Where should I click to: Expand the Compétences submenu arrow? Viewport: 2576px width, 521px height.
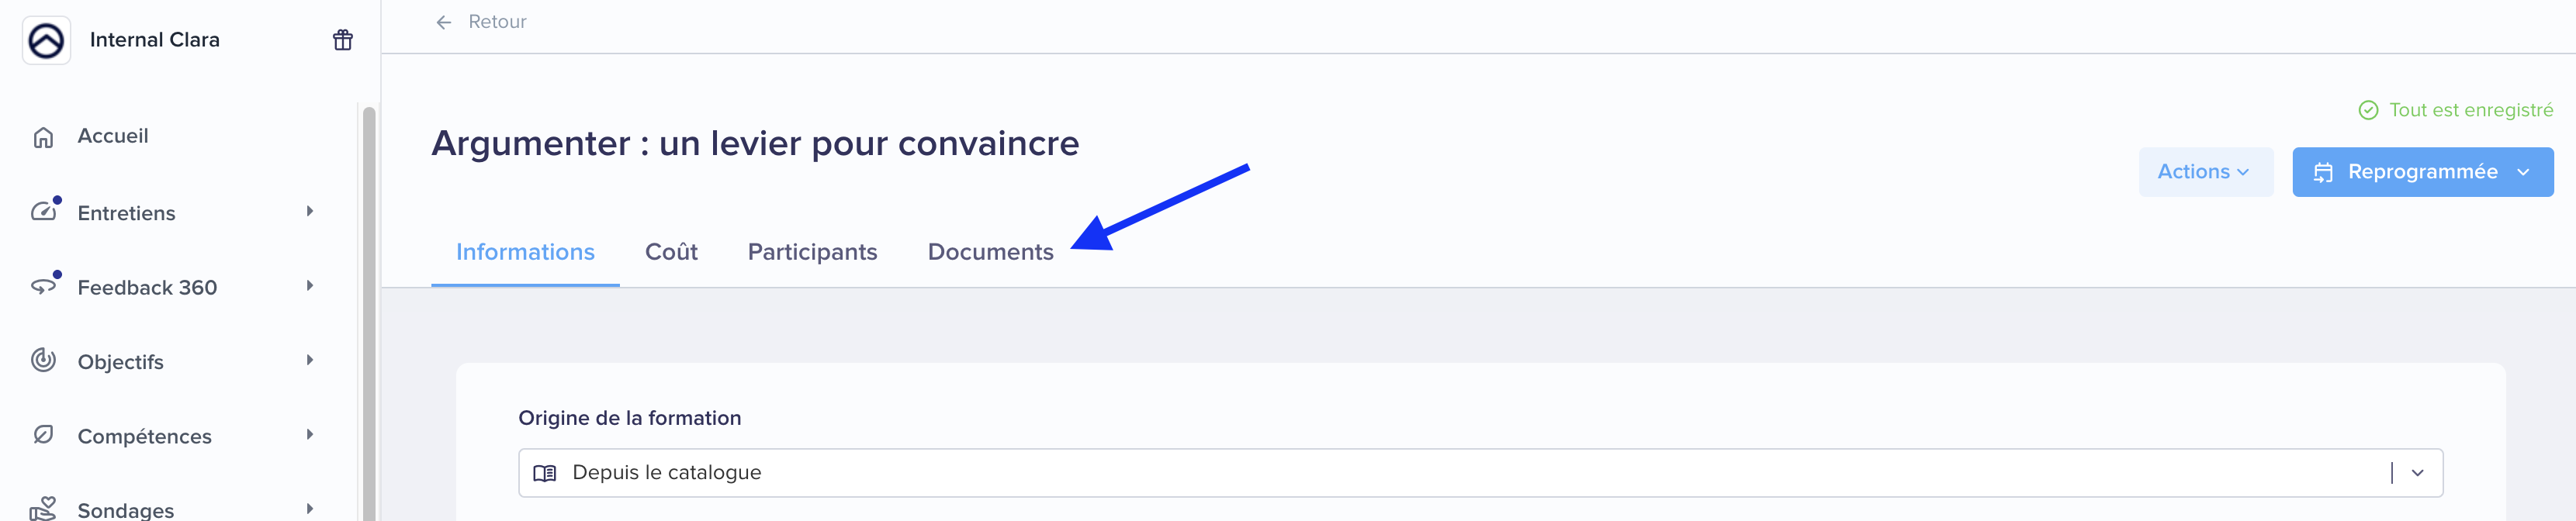point(310,434)
